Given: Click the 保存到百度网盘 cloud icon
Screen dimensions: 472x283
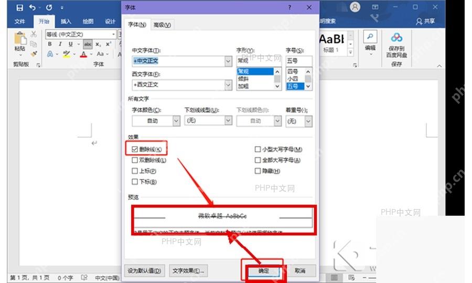Looking at the screenshot, I should click(396, 38).
